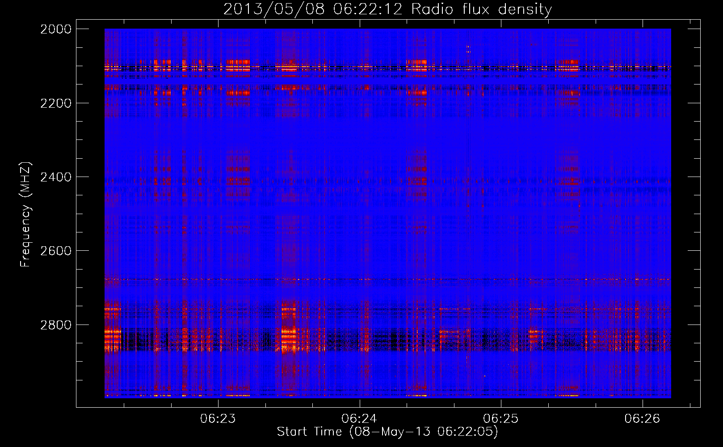The height and width of the screenshot is (447, 723).
Task: Click the 'Start Time (08-May-13 06:22:05)' label
Action: (x=387, y=432)
